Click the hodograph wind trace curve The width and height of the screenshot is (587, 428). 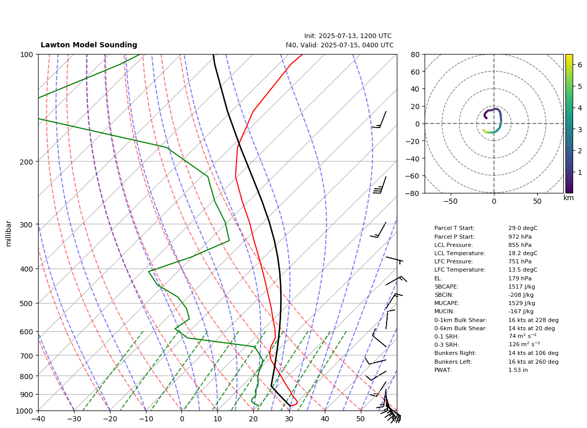tap(500, 119)
